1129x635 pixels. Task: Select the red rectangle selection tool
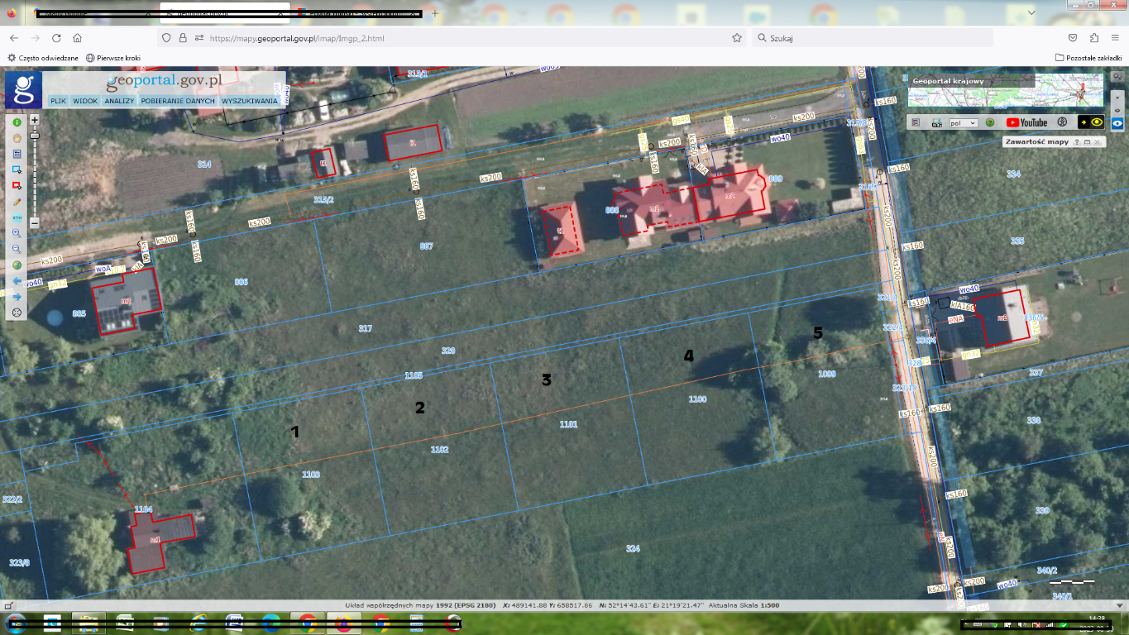pos(17,185)
